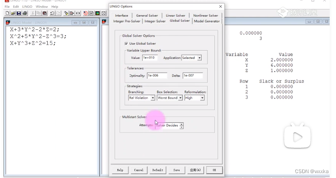Viewport: 336px width, 178px height.
Task: Click the Save button in dialog
Action: point(177,170)
